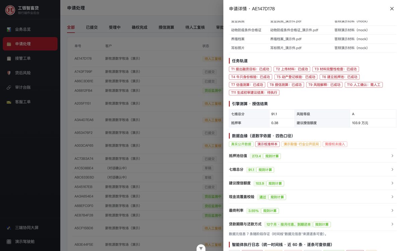This screenshot has width=402, height=251.
Task: Click the 养殖档案_演示件.pdf file name
Action: 286,39
